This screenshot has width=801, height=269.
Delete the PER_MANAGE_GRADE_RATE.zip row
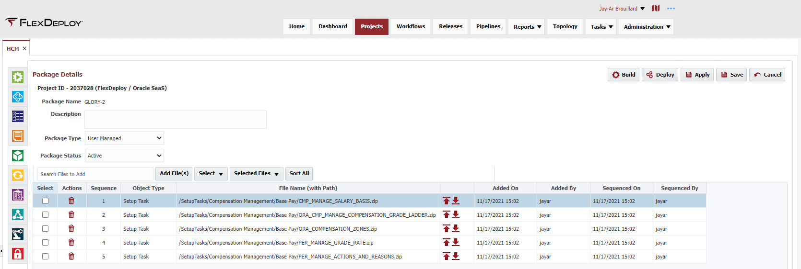click(x=71, y=242)
